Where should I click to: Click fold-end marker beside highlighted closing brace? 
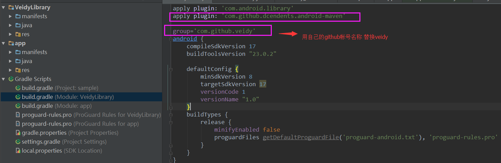(170, 107)
